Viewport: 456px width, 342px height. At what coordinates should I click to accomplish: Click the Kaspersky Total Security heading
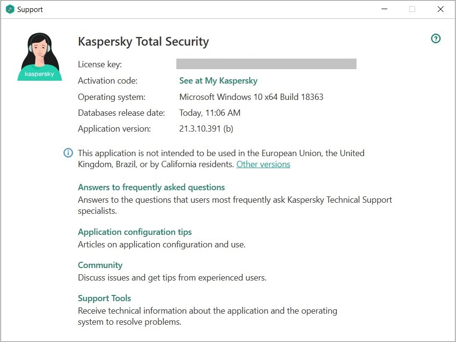[143, 42]
